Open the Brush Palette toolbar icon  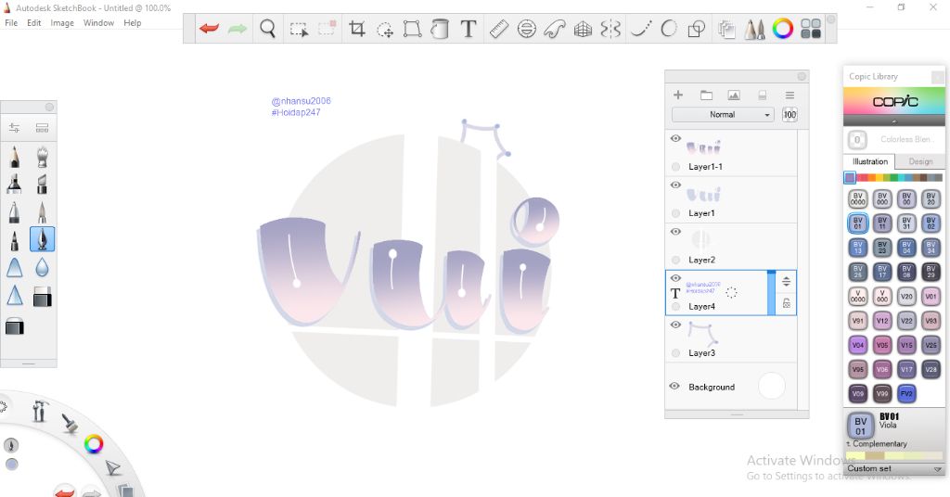pos(754,29)
